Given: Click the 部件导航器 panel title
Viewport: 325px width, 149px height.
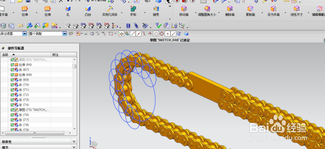Looking at the screenshot, I should 16,48.
